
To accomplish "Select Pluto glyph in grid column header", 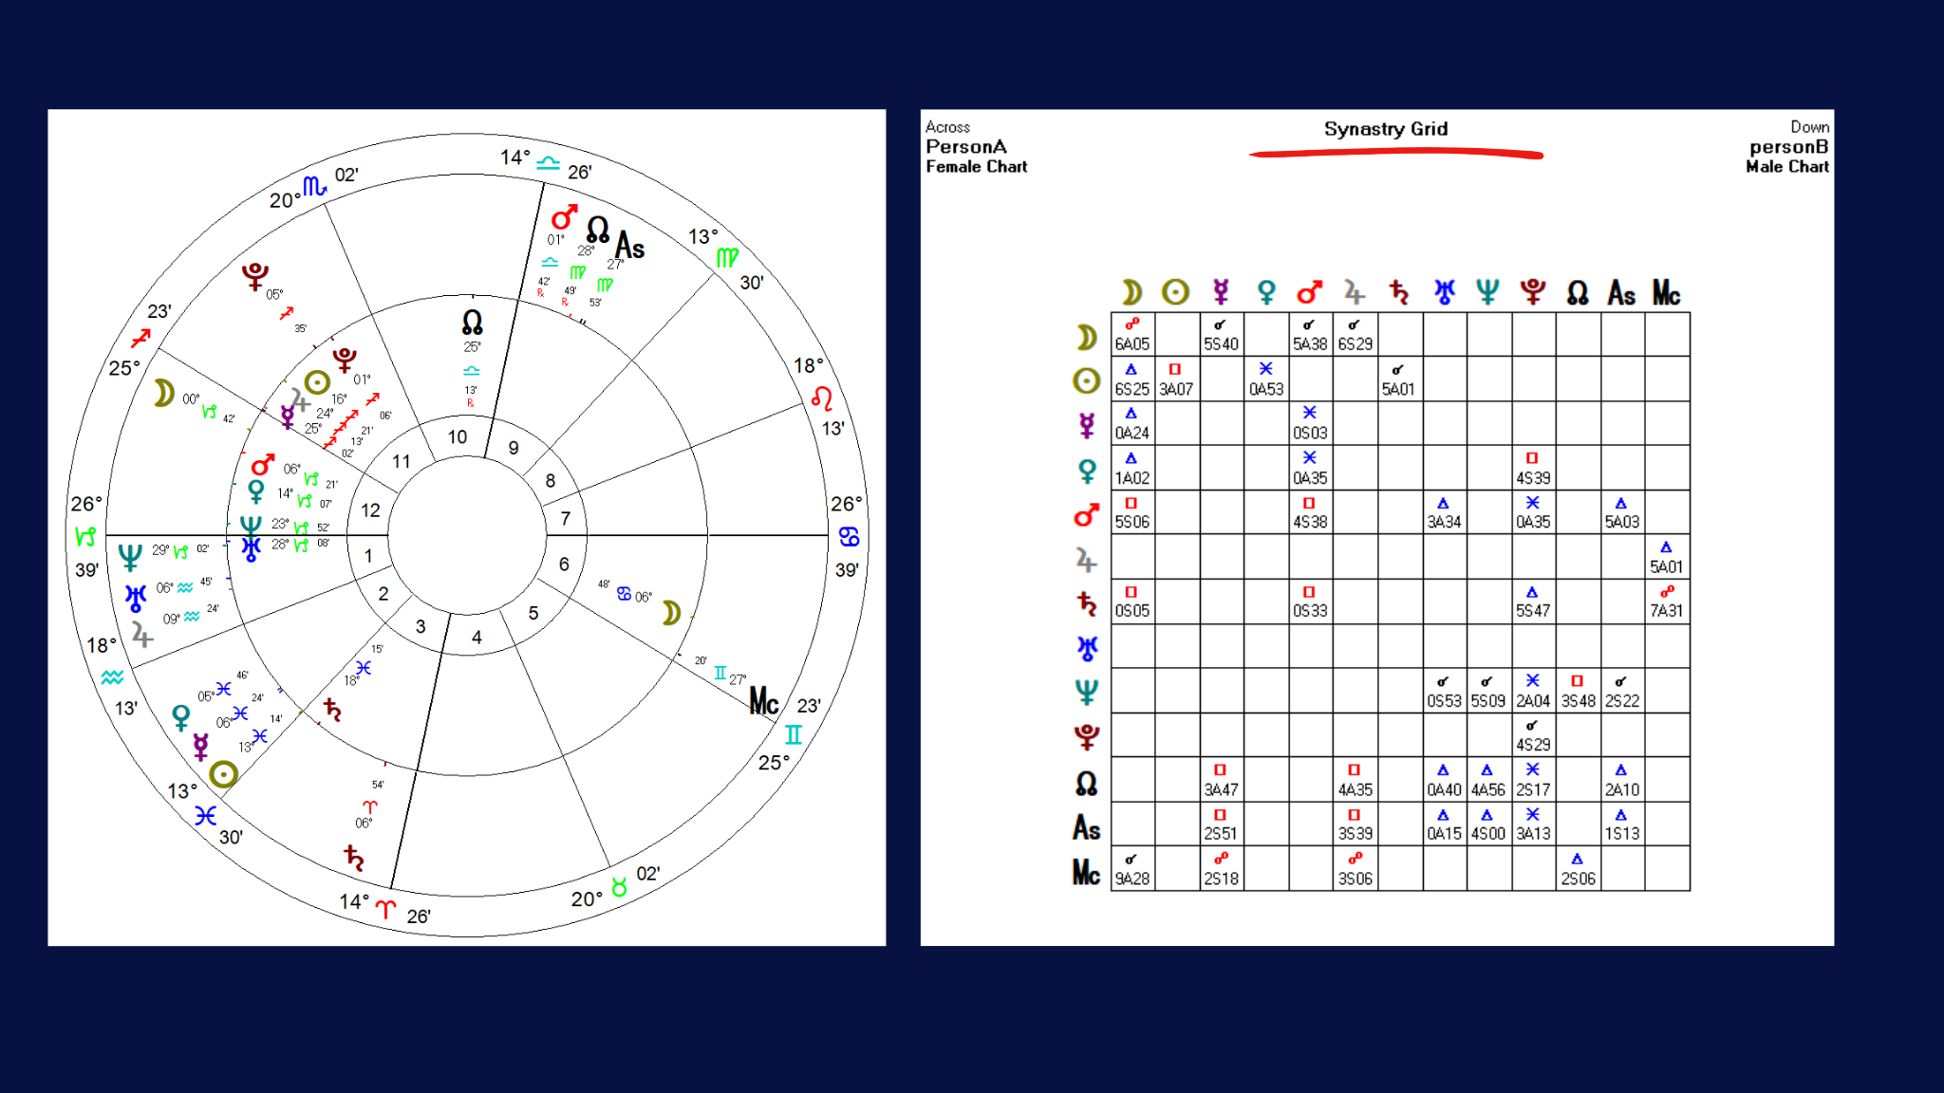I will [x=1533, y=292].
